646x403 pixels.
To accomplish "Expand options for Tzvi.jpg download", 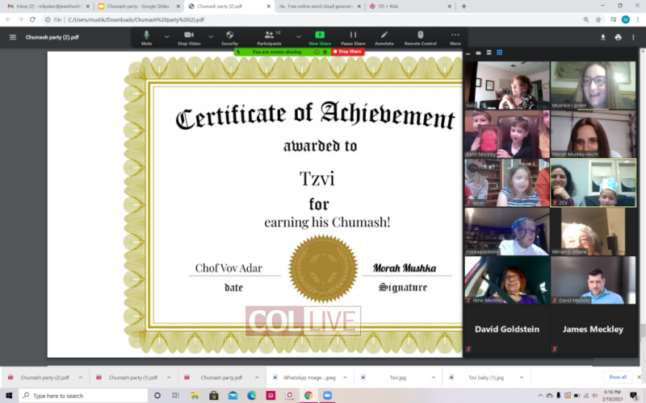I will (434, 377).
